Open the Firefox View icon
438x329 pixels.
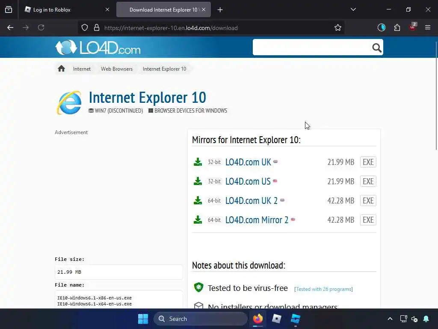pyautogui.click(x=9, y=10)
